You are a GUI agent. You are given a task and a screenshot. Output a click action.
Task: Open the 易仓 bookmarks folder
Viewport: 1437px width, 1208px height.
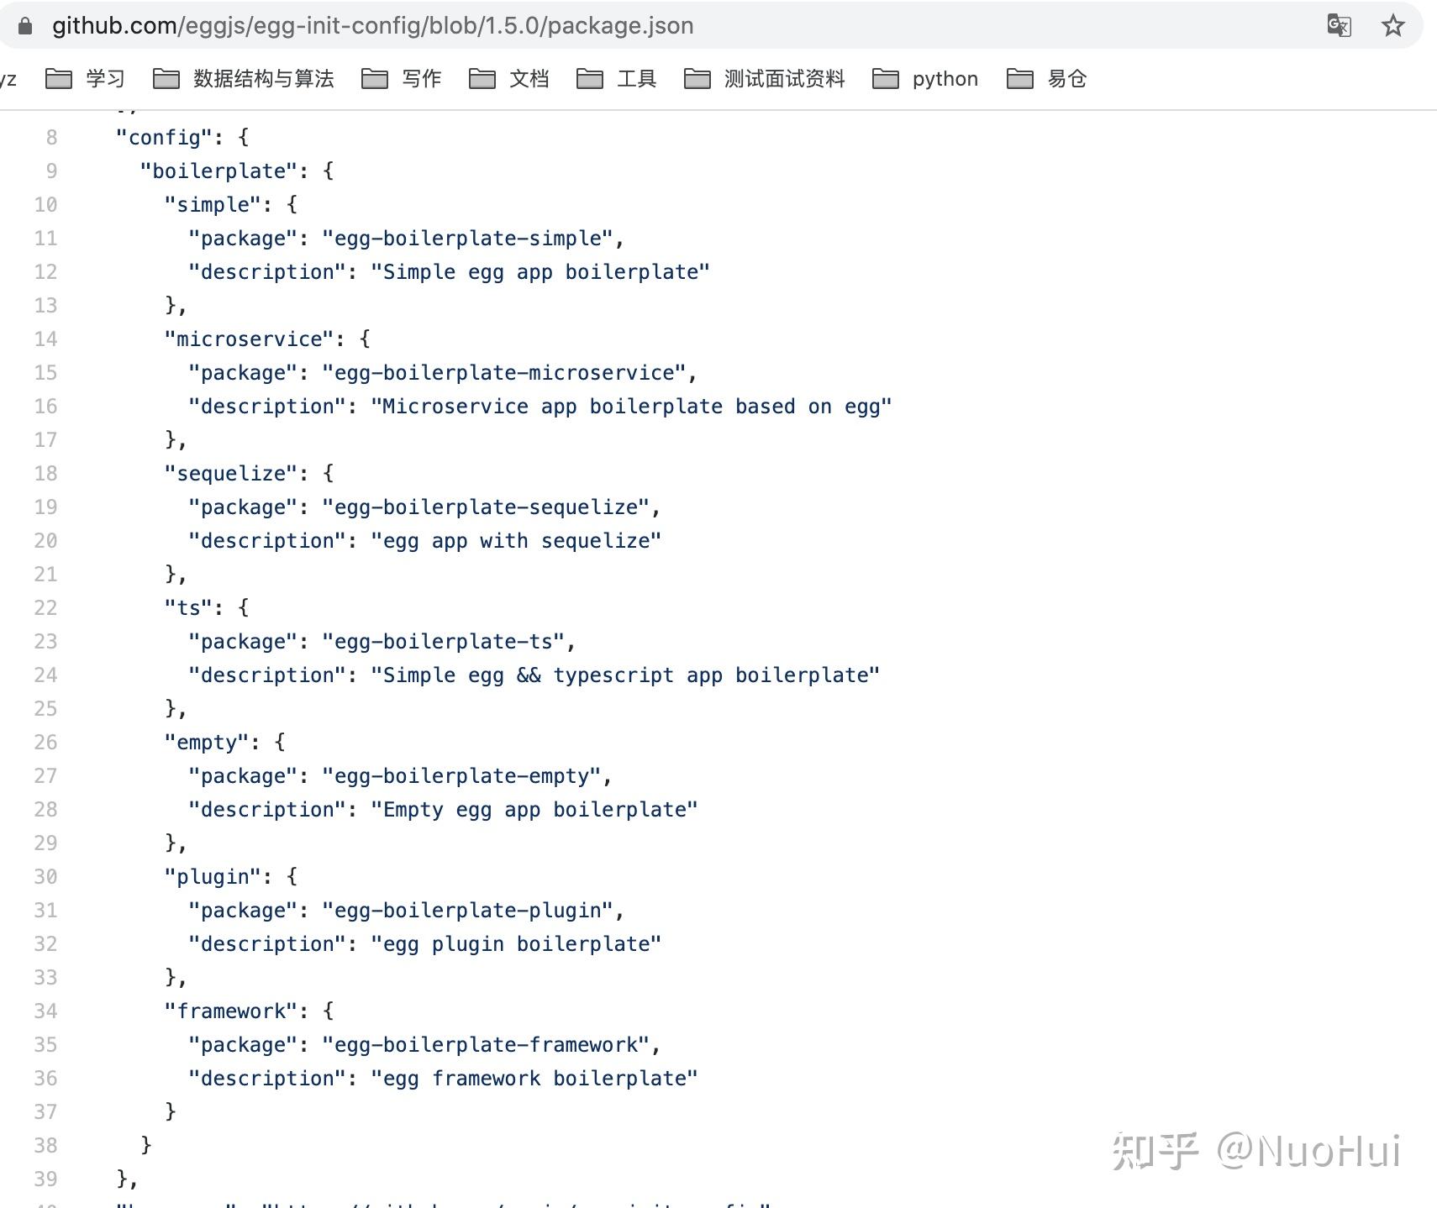1046,79
